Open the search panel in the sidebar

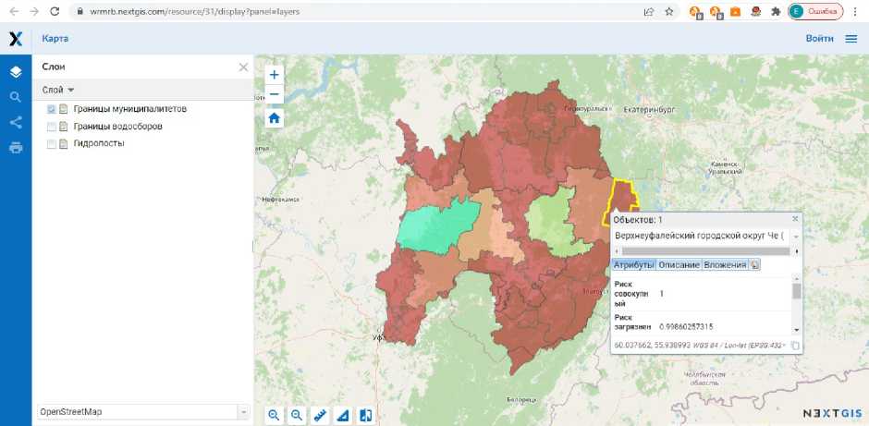(x=16, y=97)
